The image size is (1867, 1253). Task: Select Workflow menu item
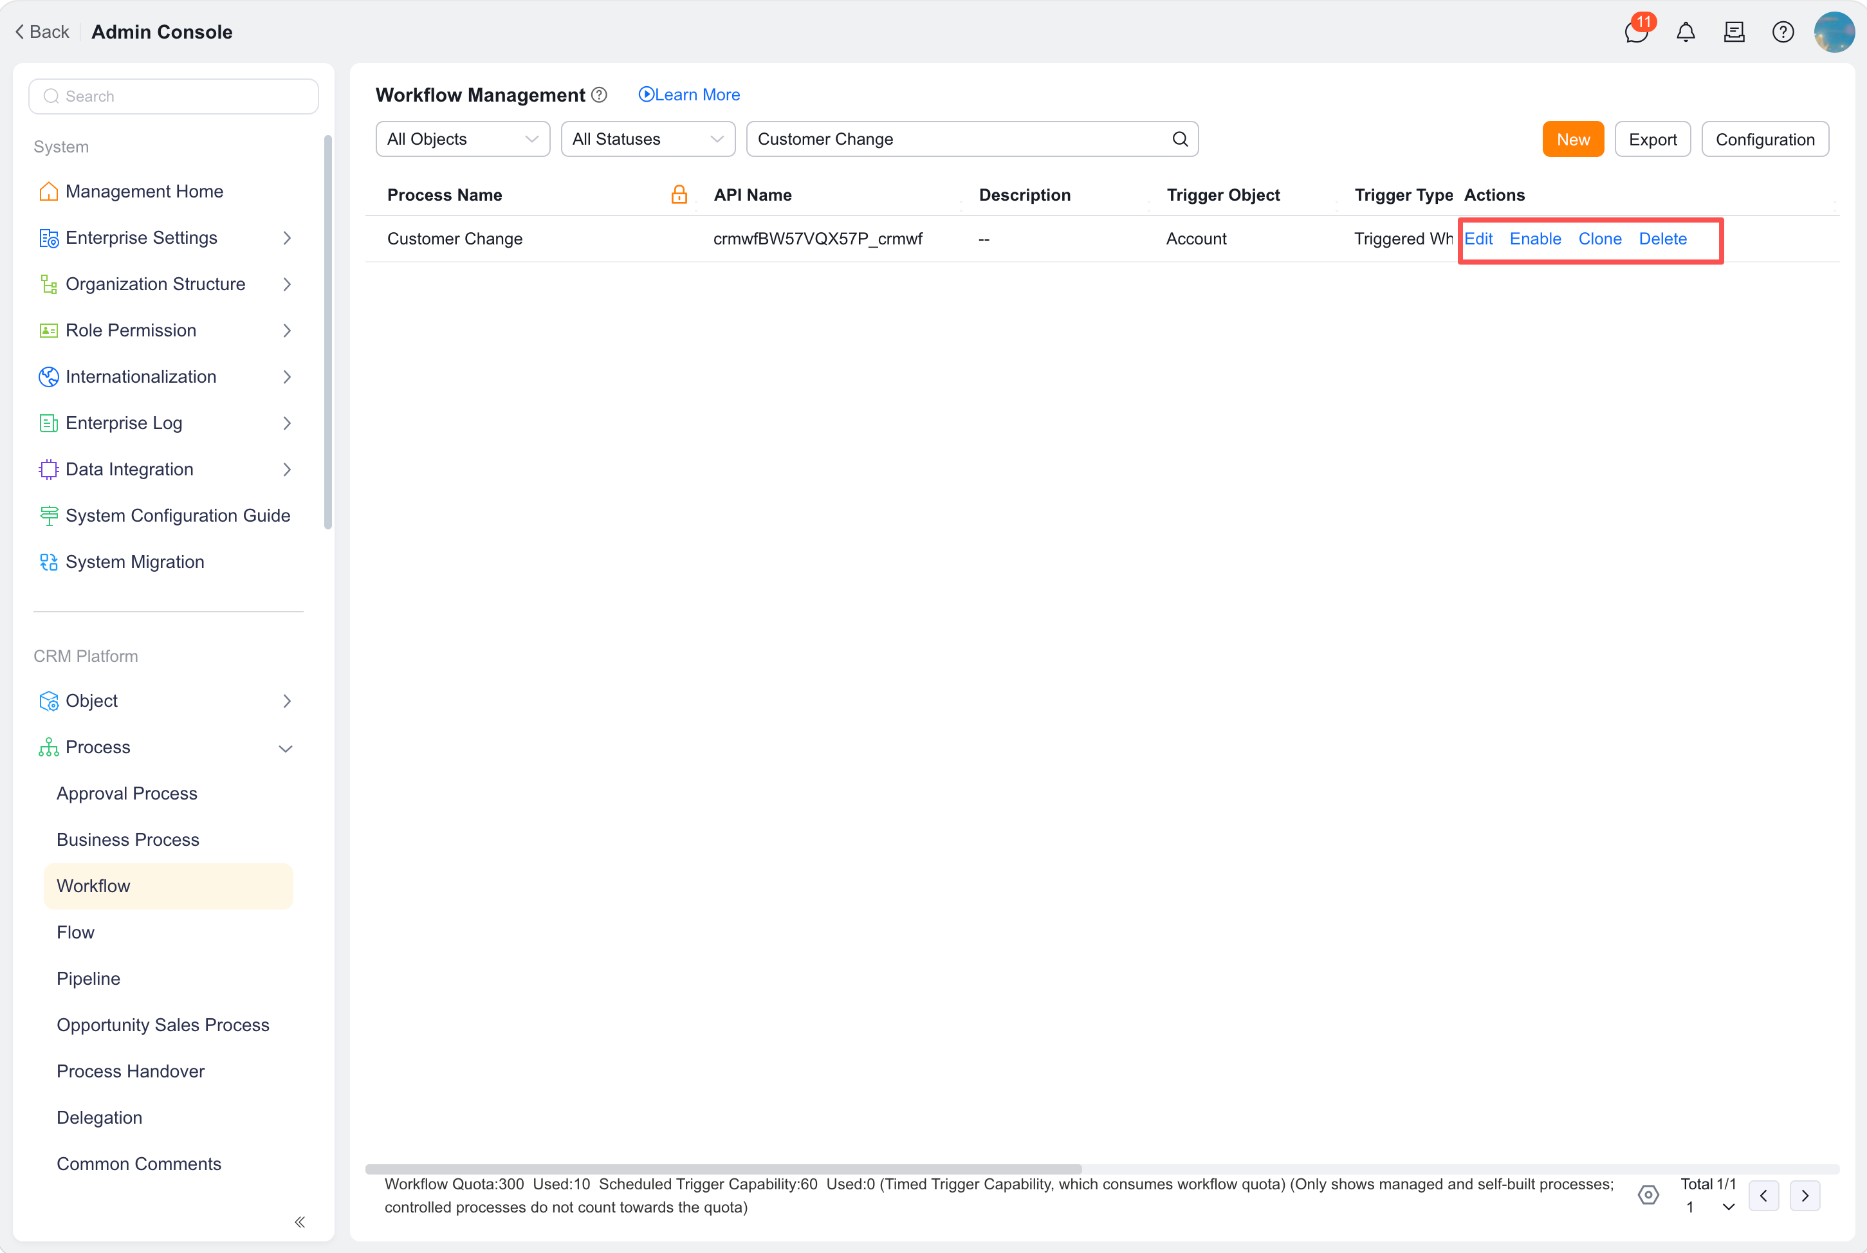168,886
